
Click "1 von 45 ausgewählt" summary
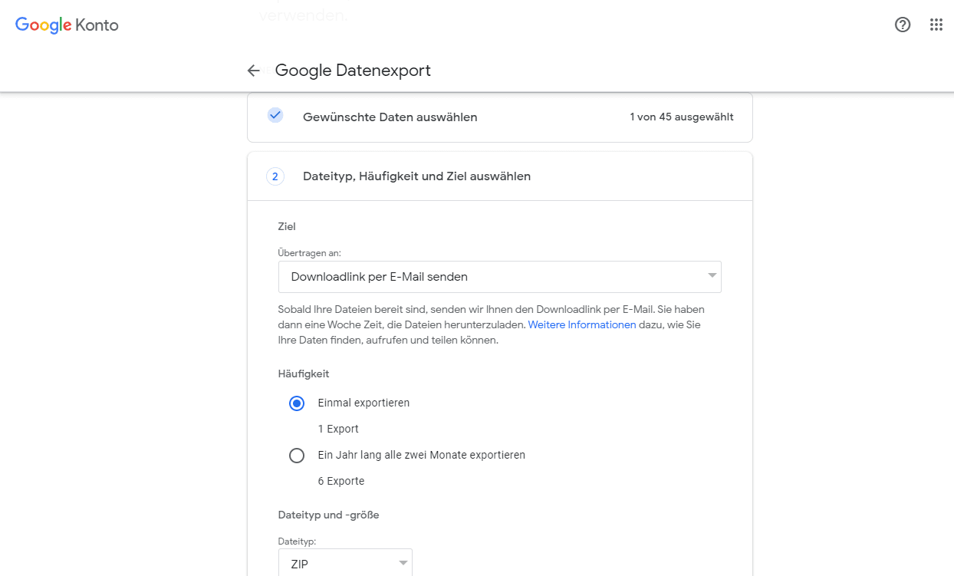pyautogui.click(x=681, y=117)
